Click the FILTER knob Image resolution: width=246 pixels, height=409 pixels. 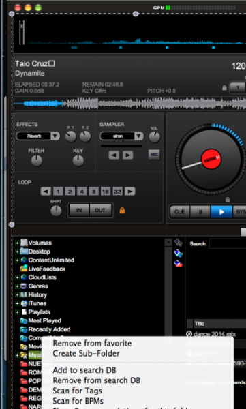[37, 161]
